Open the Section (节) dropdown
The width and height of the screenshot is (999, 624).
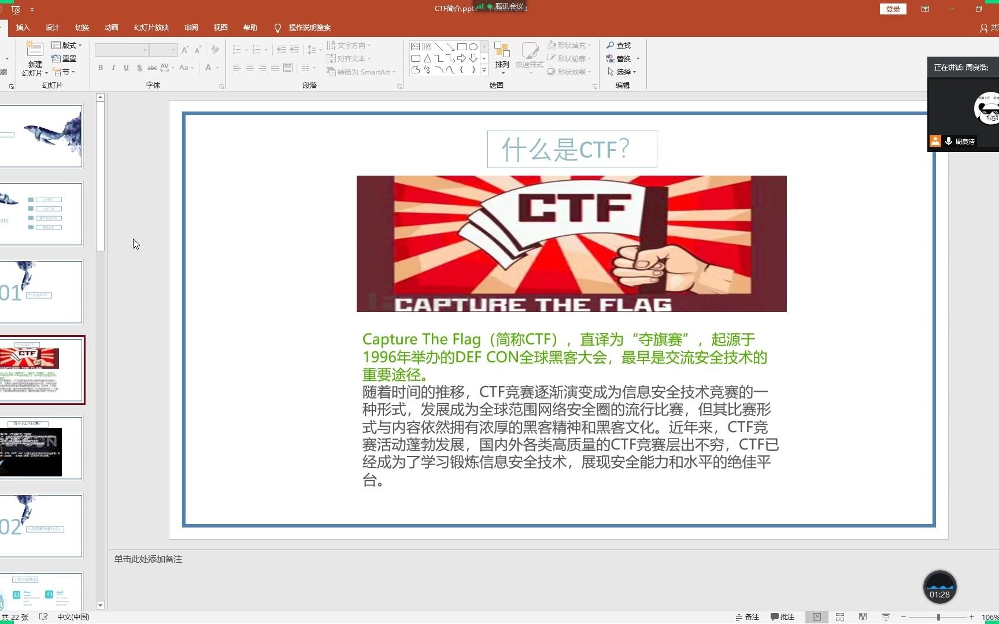coord(64,72)
